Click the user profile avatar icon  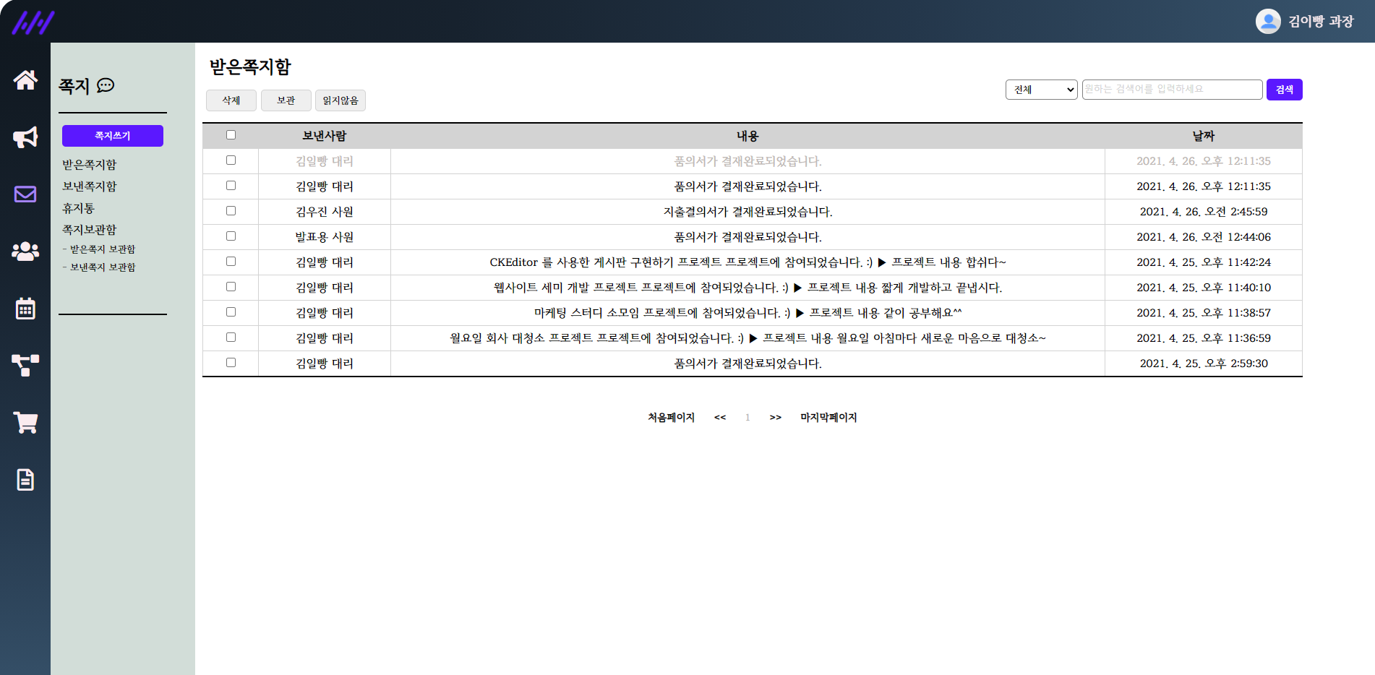click(x=1268, y=22)
